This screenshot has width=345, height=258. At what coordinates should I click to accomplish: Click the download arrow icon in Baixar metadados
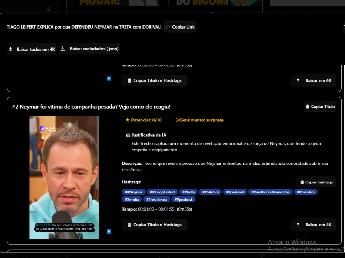tap(63, 49)
